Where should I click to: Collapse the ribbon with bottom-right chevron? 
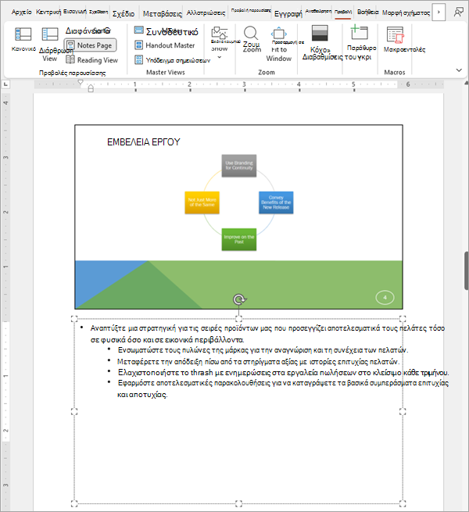(459, 70)
